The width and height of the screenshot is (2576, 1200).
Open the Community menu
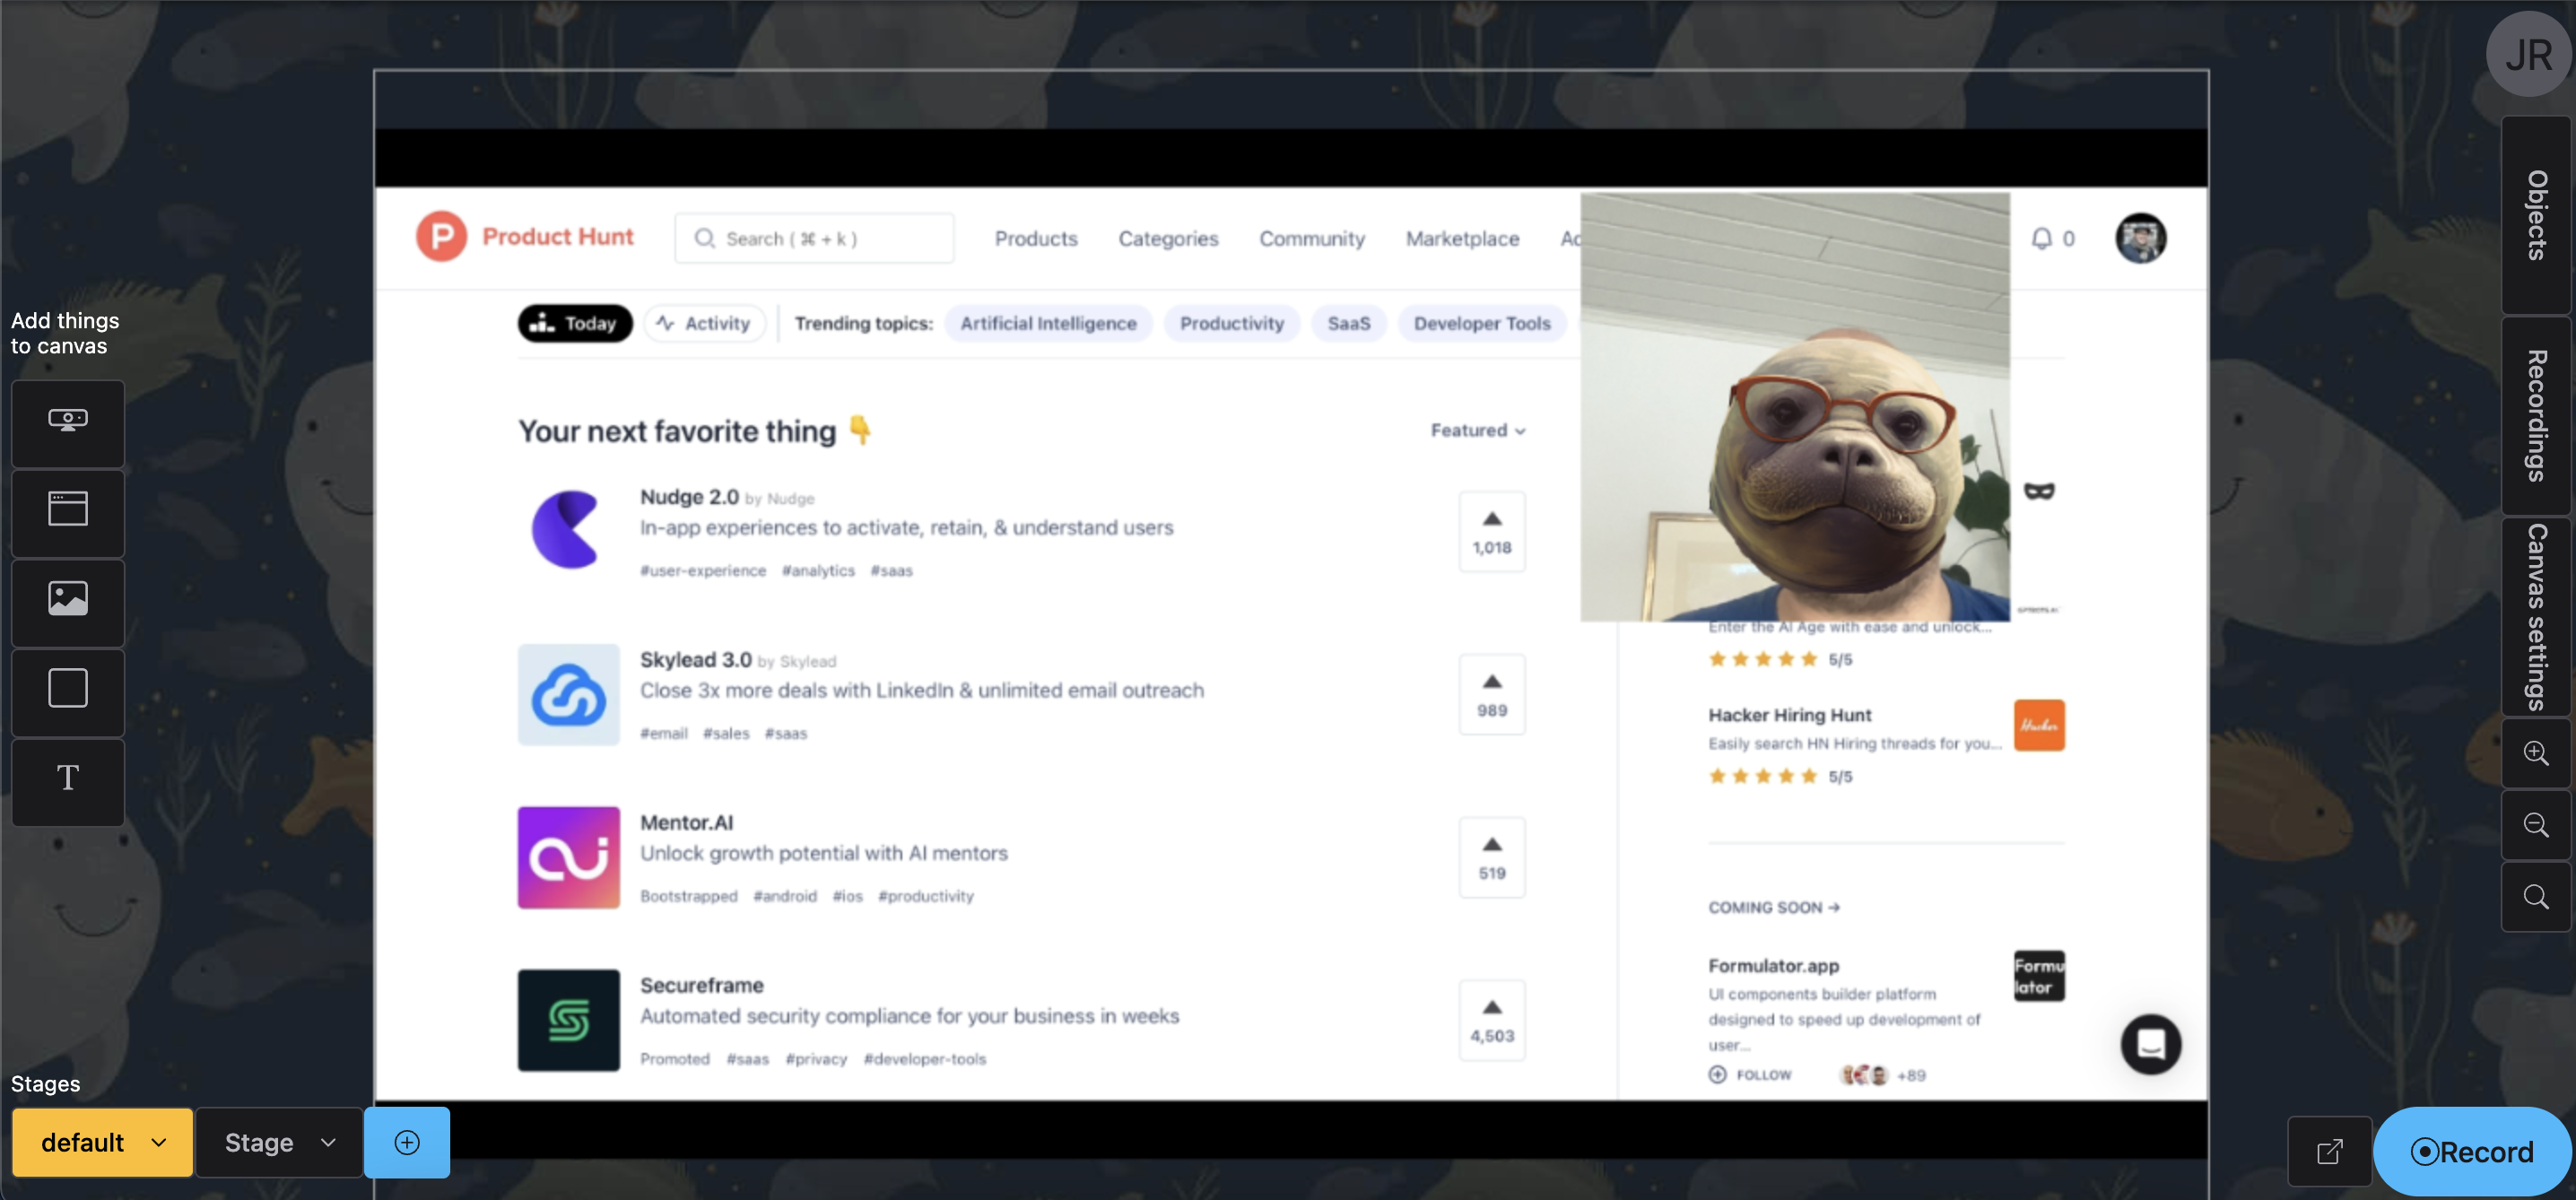1312,238
